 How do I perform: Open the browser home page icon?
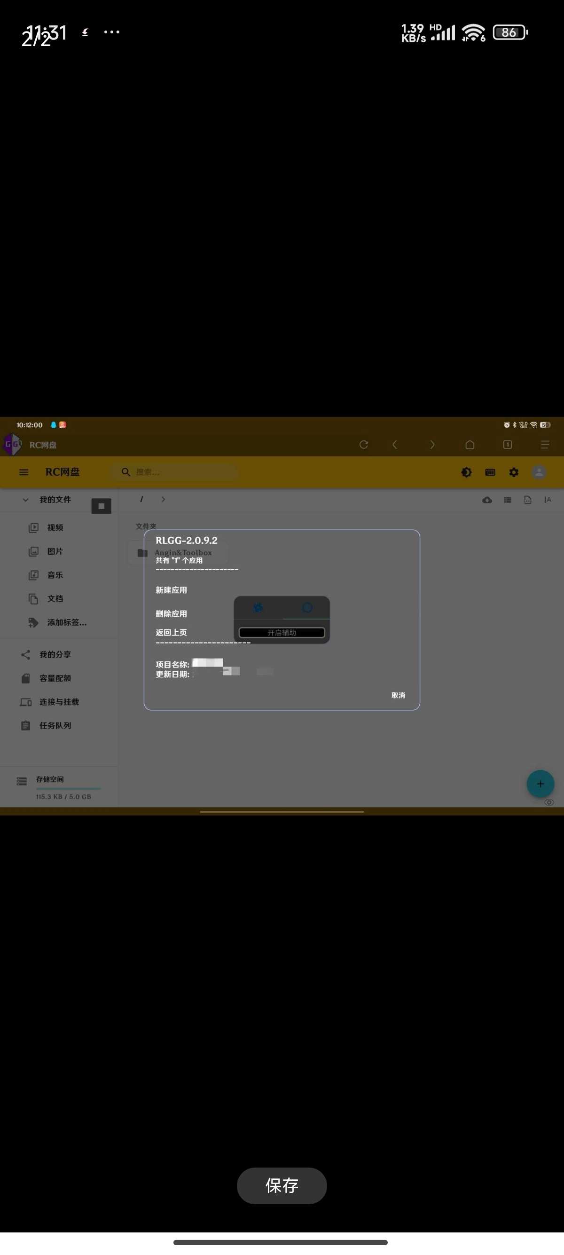point(470,444)
